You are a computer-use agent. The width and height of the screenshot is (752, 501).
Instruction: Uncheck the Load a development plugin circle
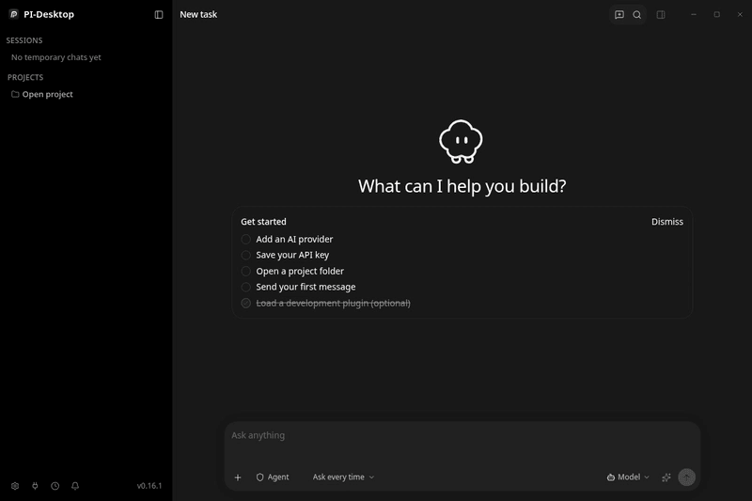[x=246, y=303]
